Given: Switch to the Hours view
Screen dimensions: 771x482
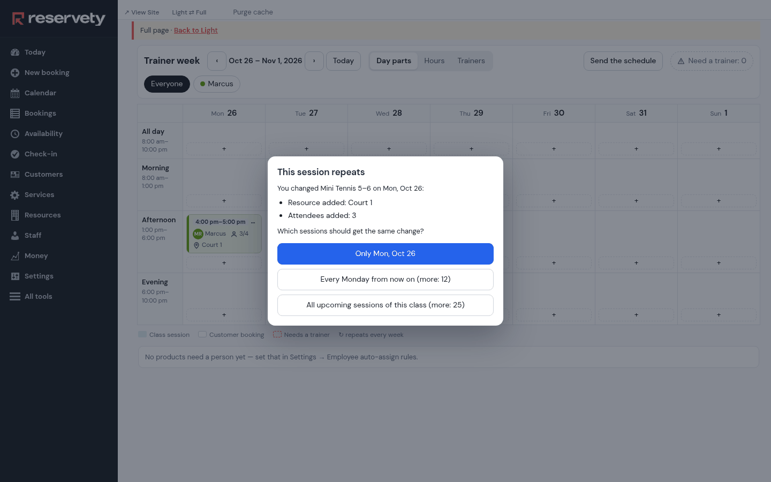Looking at the screenshot, I should click(434, 61).
